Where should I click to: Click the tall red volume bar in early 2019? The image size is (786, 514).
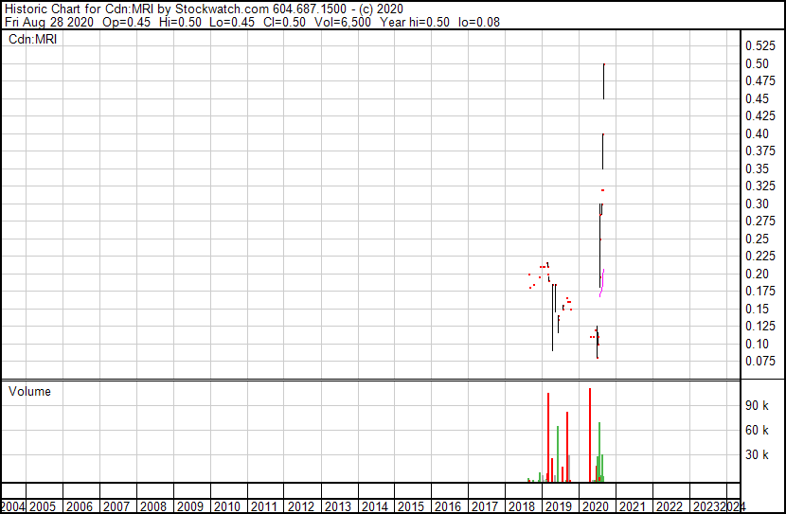click(x=548, y=437)
